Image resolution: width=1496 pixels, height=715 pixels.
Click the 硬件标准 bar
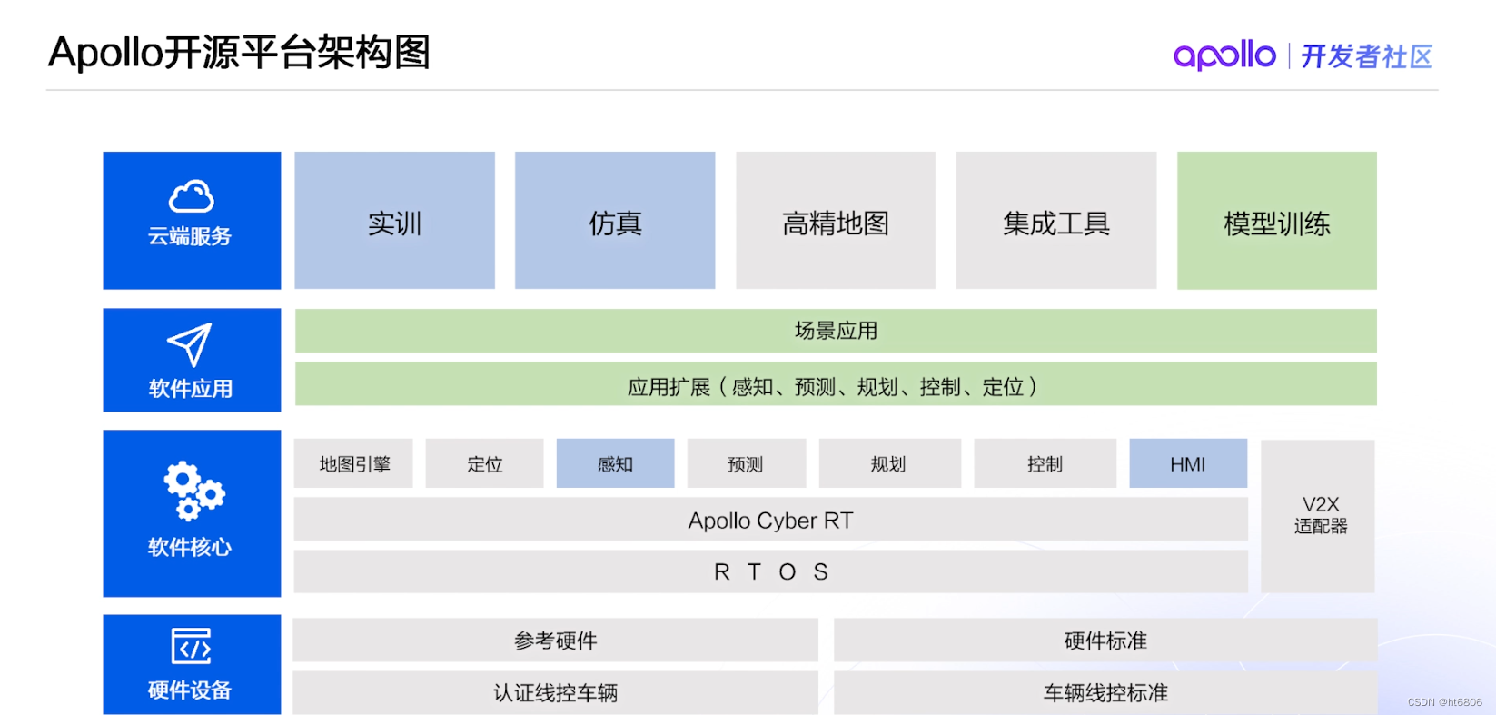(1105, 641)
